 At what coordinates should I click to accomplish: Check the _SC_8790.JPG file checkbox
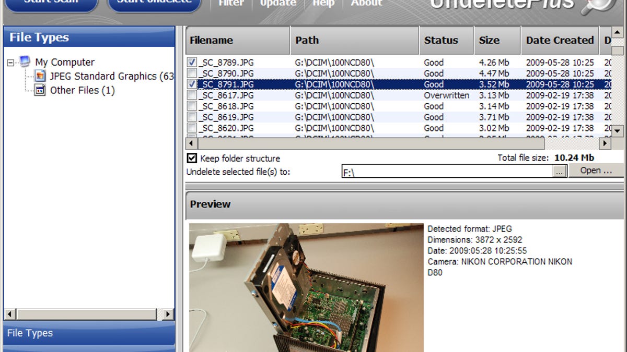(x=192, y=74)
